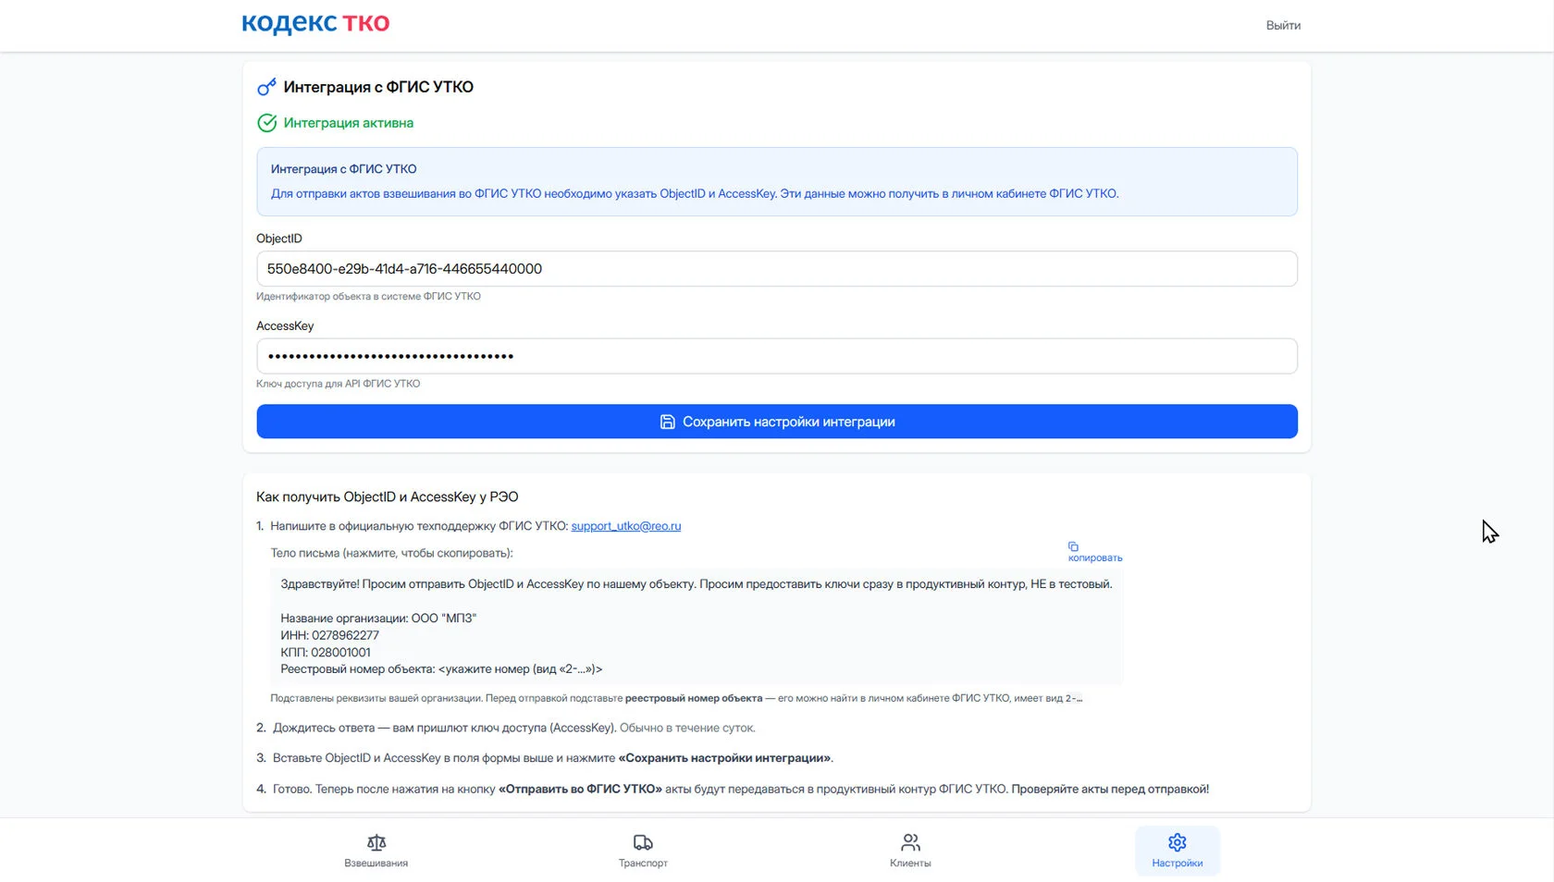Click the scales icon for Взвешивания
Screen dimensions: 1554x882
(376, 842)
